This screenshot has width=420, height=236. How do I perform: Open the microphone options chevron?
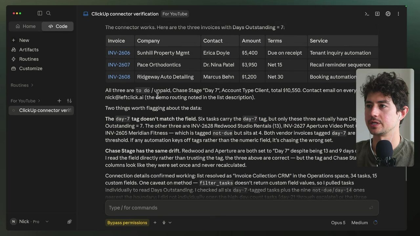point(170,223)
